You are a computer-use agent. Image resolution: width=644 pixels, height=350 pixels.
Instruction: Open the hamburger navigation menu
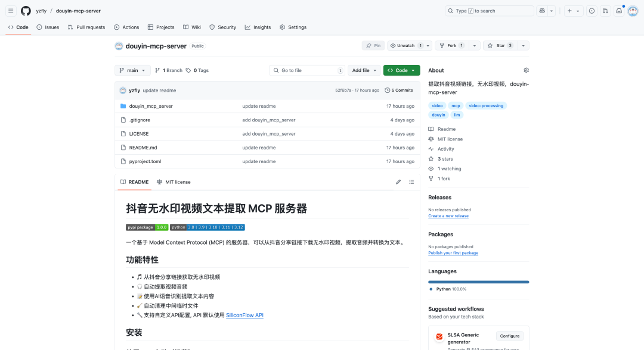(11, 11)
